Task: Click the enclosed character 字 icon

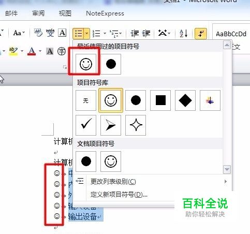Action: coord(62,51)
